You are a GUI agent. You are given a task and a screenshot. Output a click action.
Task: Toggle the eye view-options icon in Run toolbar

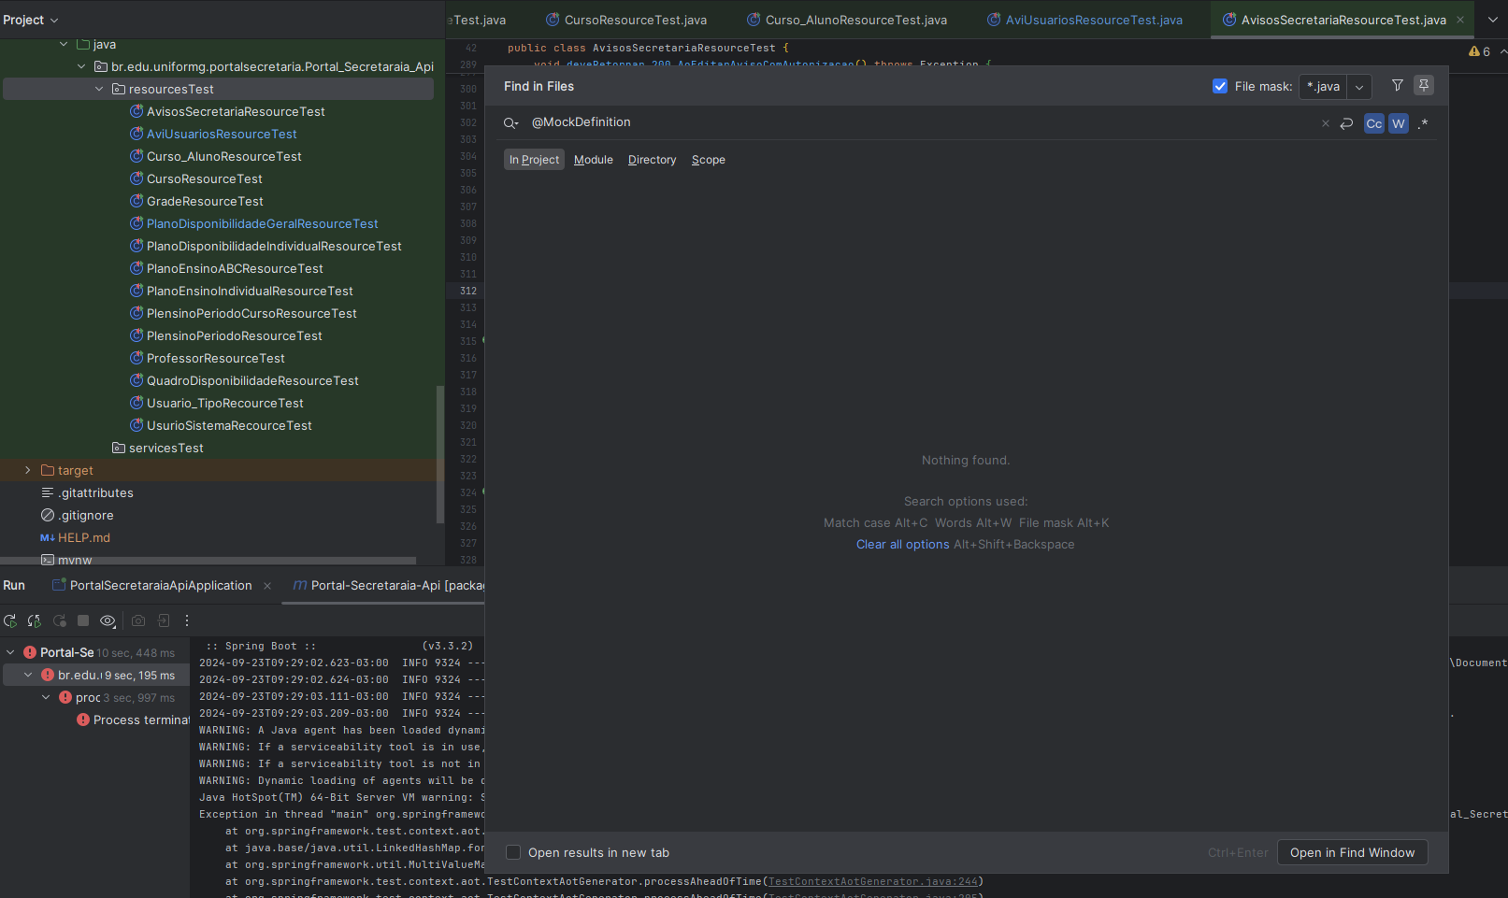tap(108, 620)
